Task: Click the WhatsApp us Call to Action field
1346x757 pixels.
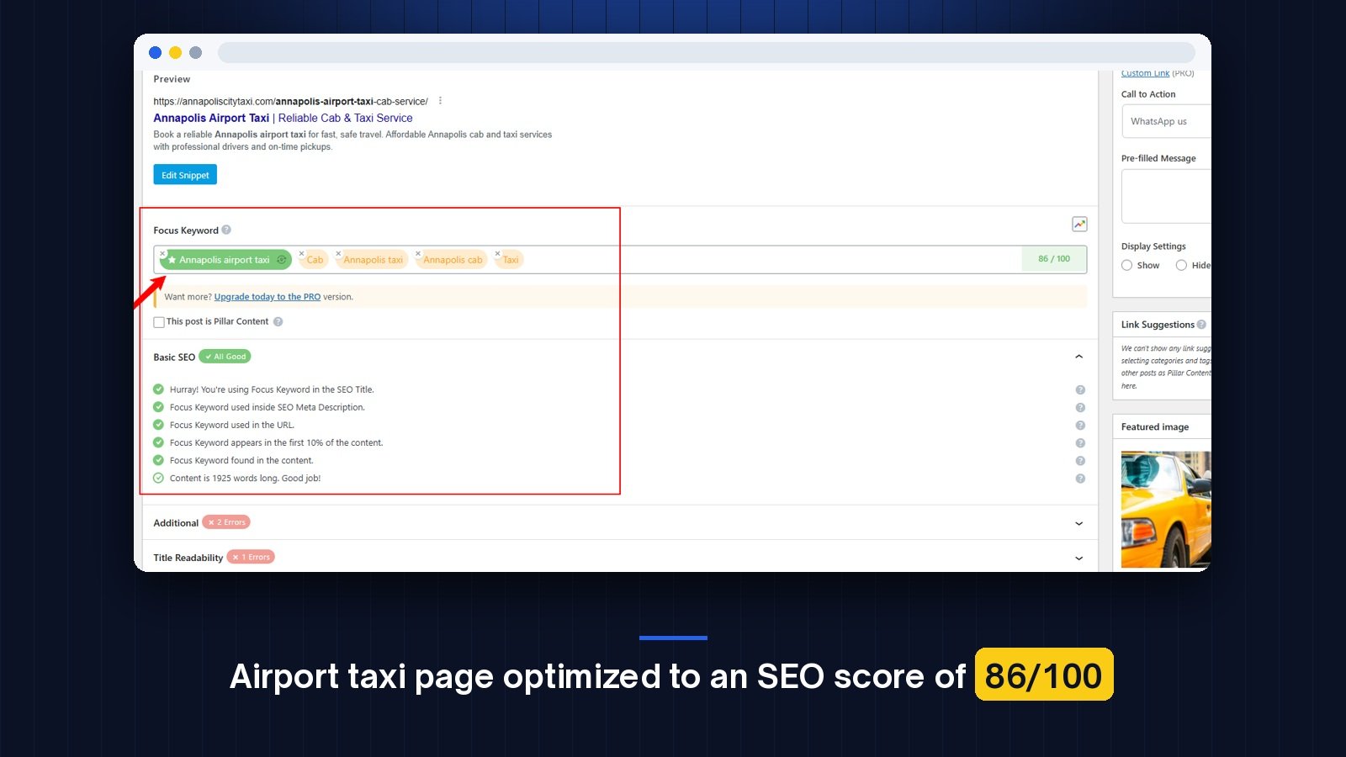Action: (x=1167, y=121)
